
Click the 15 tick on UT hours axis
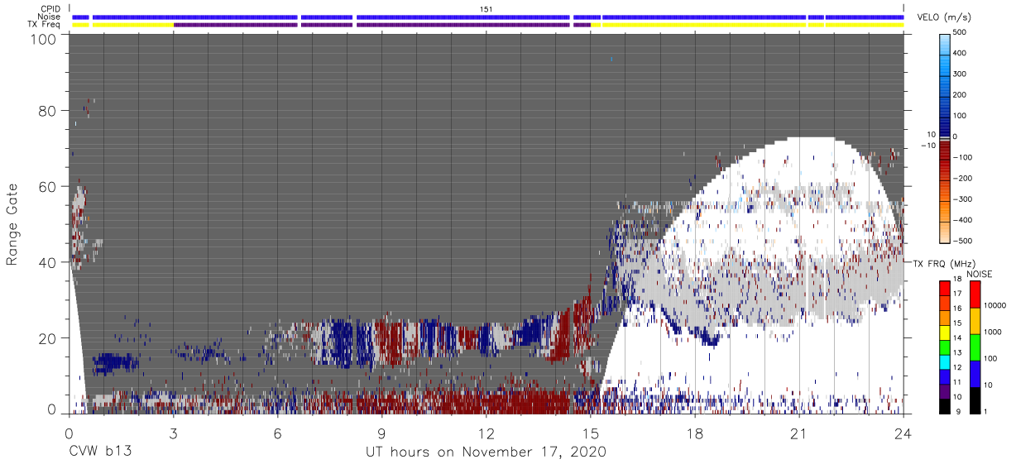pos(591,432)
